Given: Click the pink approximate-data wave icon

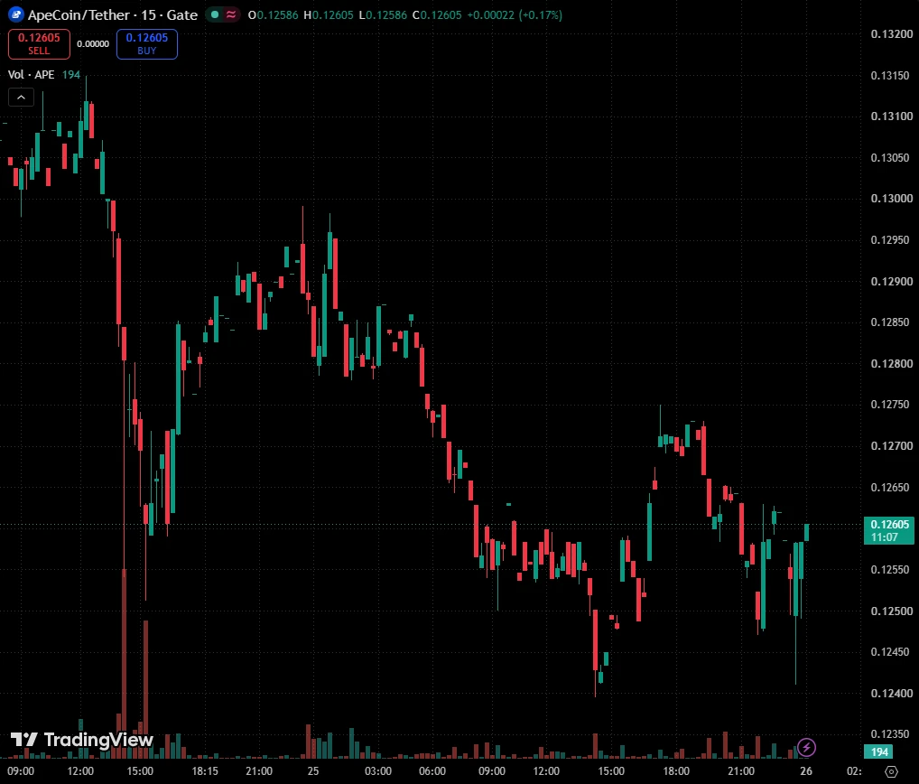Looking at the screenshot, I should tap(231, 14).
